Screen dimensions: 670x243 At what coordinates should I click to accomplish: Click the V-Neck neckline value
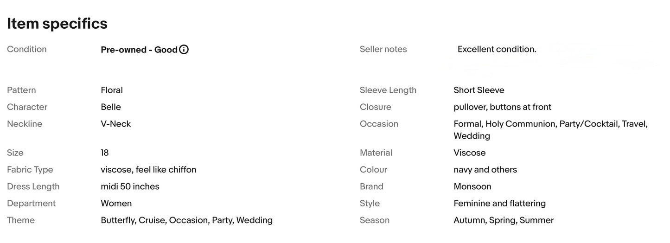coord(116,124)
